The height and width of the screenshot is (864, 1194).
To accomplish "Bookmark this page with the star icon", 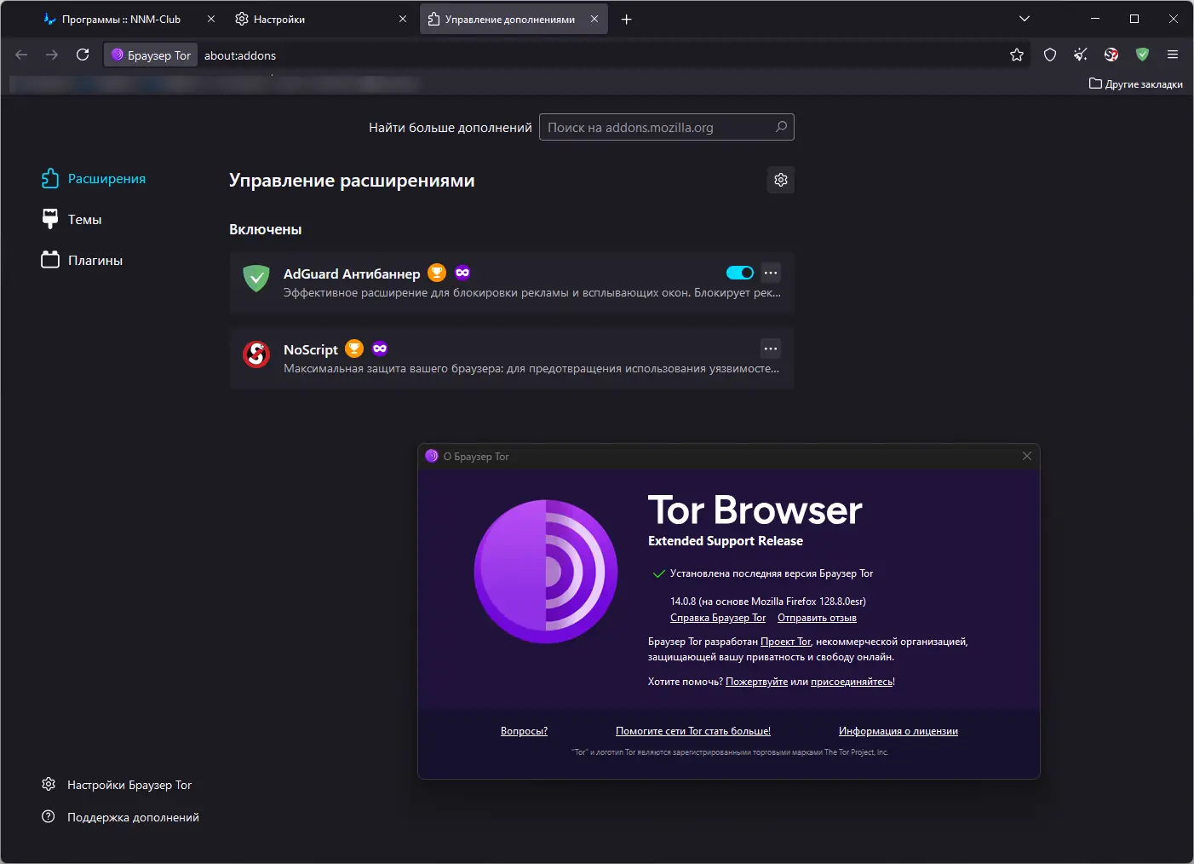I will pyautogui.click(x=1017, y=55).
